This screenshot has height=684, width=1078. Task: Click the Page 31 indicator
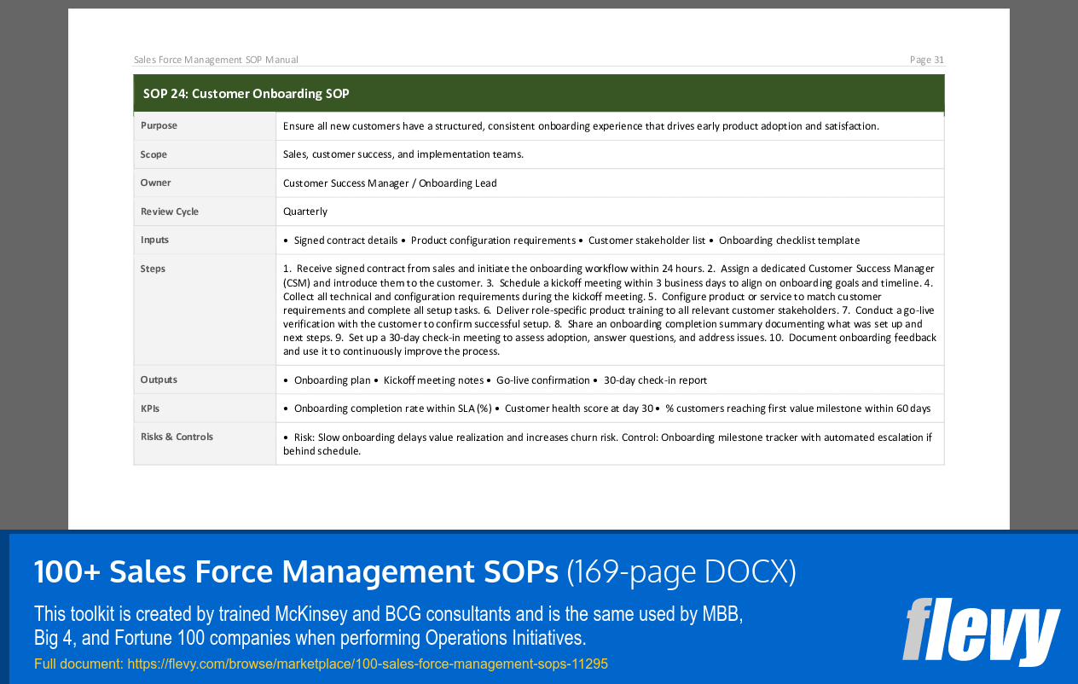[926, 59]
